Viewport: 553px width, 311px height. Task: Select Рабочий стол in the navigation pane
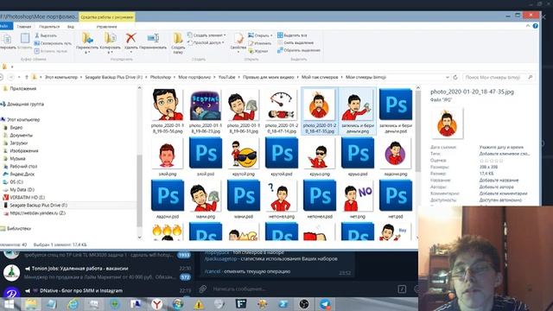click(x=23, y=166)
